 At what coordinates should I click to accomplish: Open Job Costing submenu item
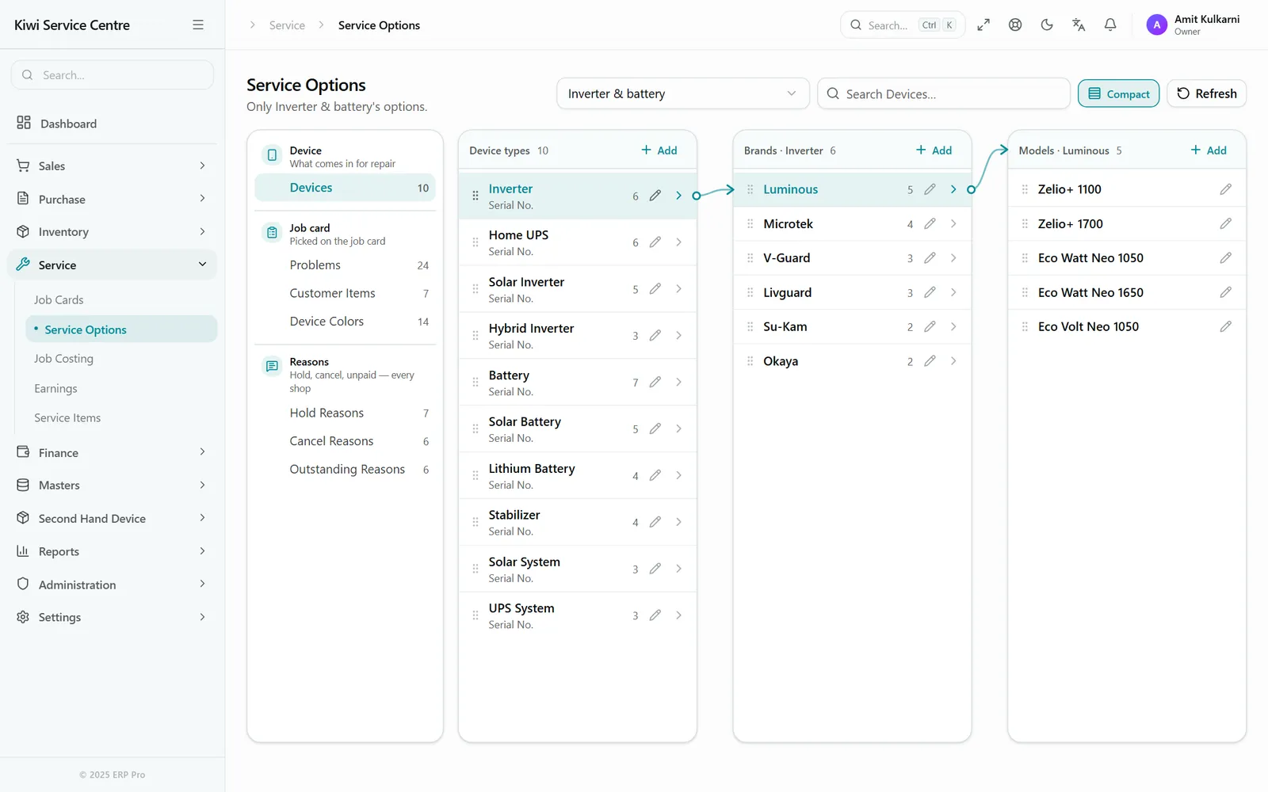(63, 359)
